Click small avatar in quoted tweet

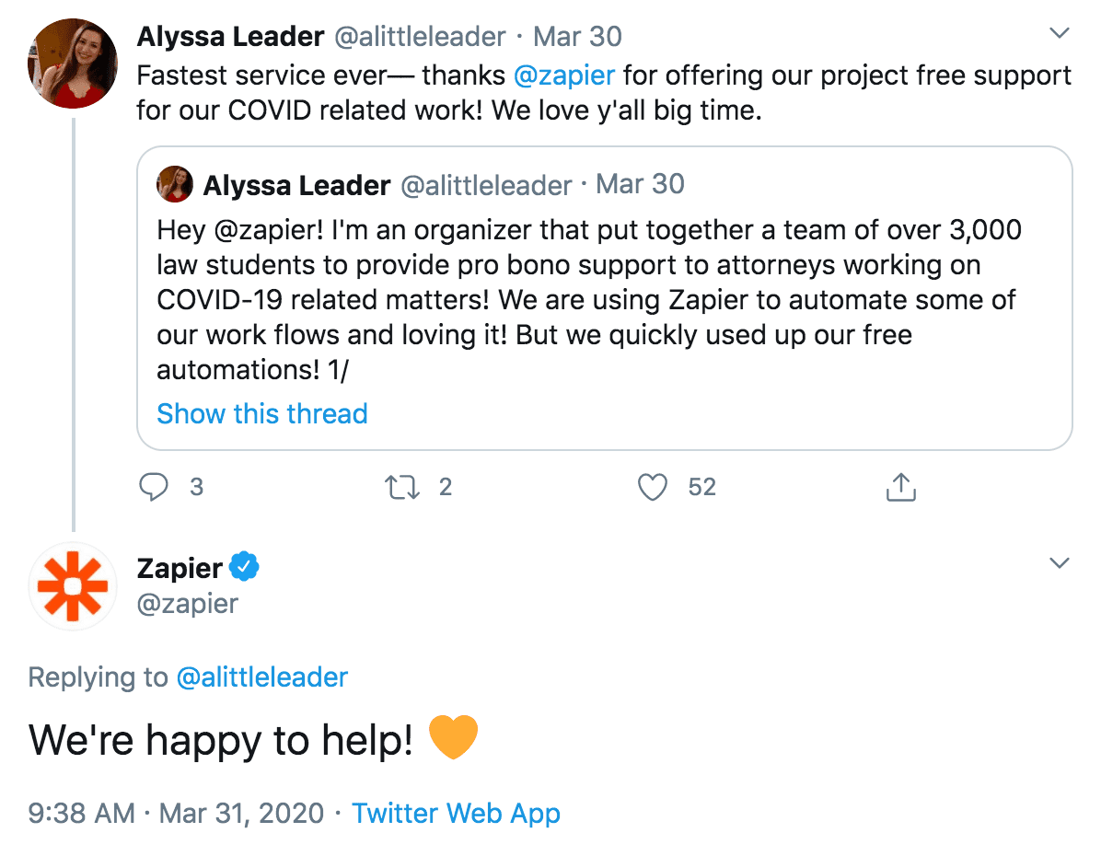tap(175, 185)
